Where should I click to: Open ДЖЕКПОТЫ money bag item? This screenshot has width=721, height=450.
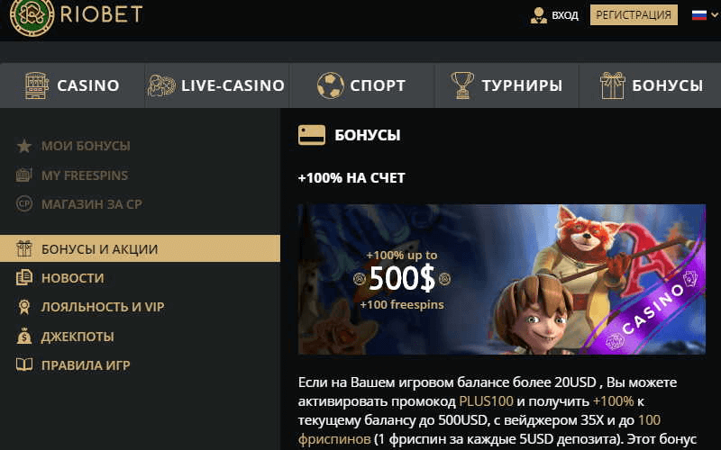[x=65, y=337]
